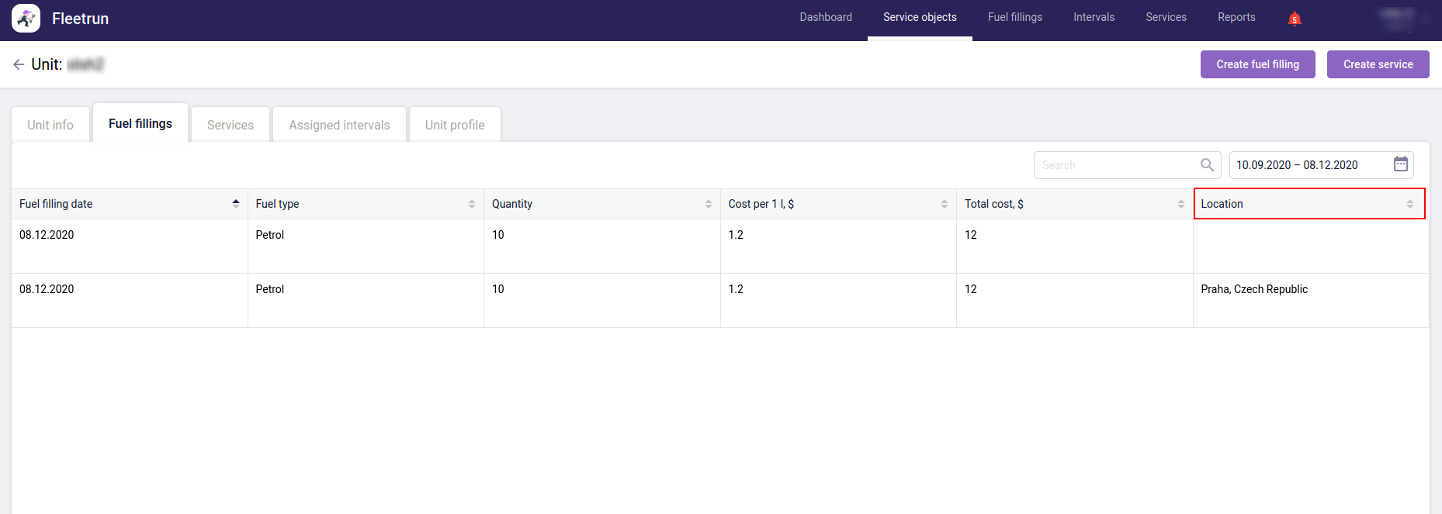Sort by Total cost column arrows
This screenshot has width=1442, height=514.
pyautogui.click(x=1180, y=204)
